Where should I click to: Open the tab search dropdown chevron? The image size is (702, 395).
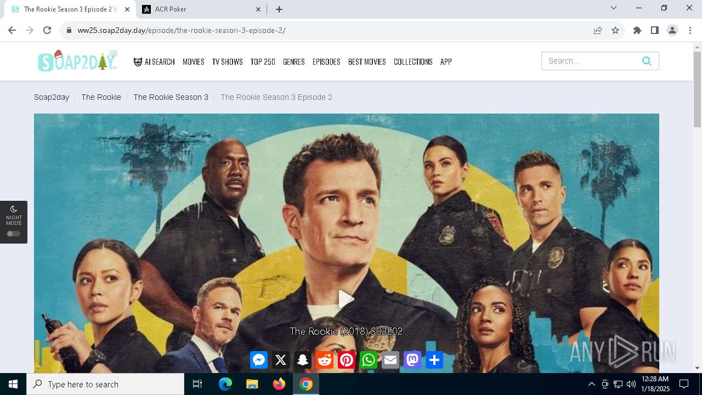pyautogui.click(x=614, y=8)
